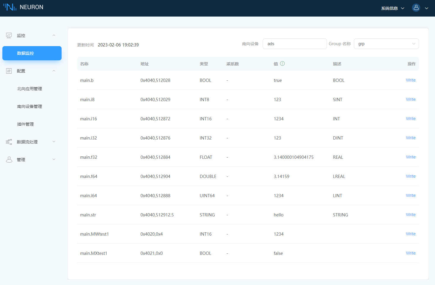Select the 监控 monitor chart icon in sidebar
Image resolution: width=435 pixels, height=285 pixels.
[x=9, y=35]
